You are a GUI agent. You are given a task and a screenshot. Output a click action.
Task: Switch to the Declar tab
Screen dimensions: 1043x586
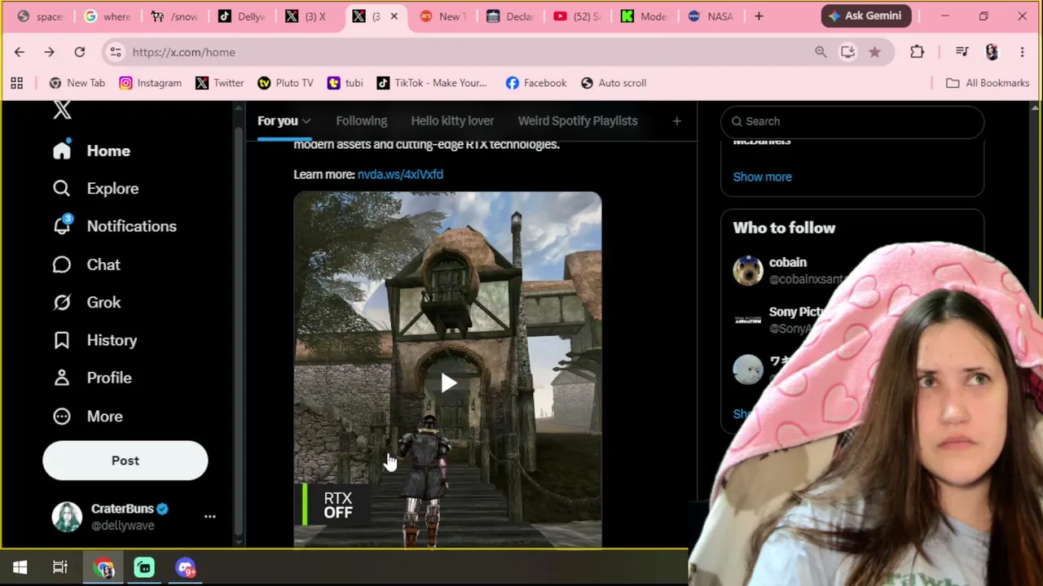click(510, 16)
